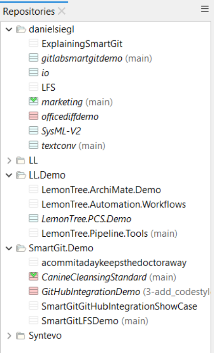Click repository icon beside CanineCleansingStandard

point(33,277)
